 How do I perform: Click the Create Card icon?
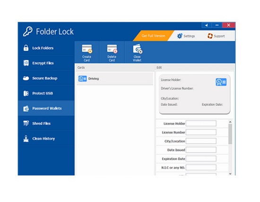point(87,49)
